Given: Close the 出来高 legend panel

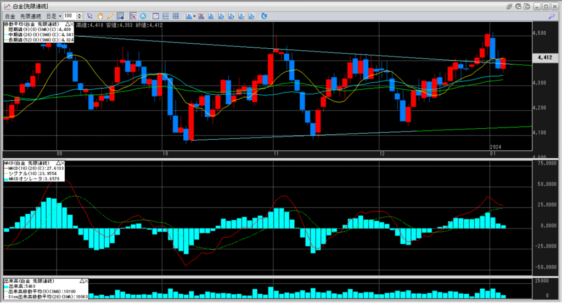Looking at the screenshot, I should click(86, 281).
